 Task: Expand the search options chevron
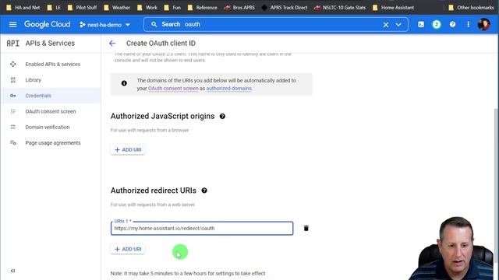(x=398, y=24)
